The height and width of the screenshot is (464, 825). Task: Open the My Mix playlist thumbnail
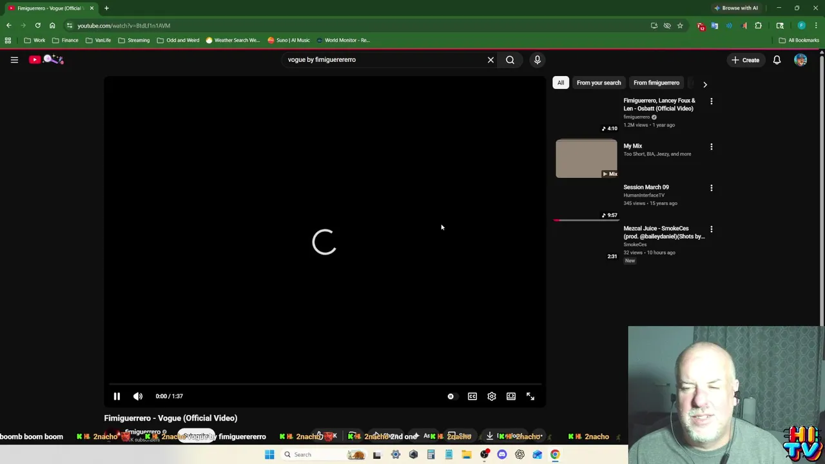(587, 159)
